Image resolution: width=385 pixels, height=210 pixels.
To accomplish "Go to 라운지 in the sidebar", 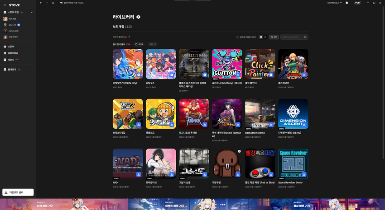I will click(x=11, y=60).
